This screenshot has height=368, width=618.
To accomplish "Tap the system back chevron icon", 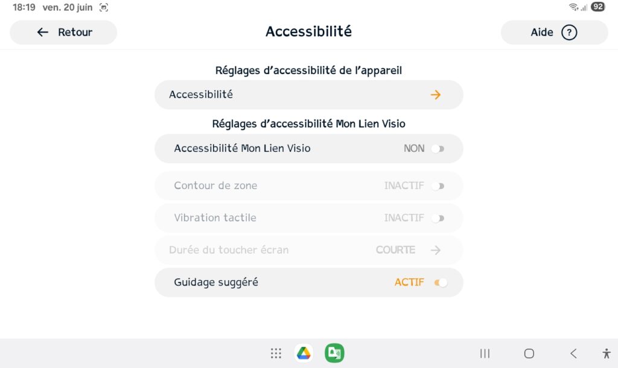I will 573,354.
